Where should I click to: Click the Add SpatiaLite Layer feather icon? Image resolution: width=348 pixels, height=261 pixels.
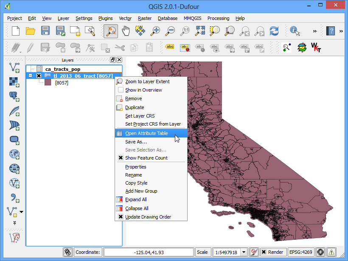tap(14, 111)
